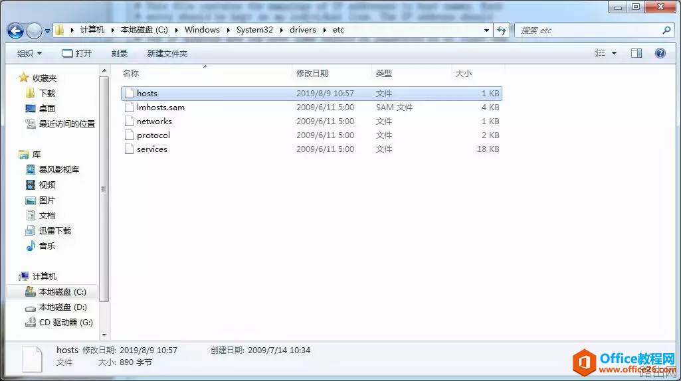The width and height of the screenshot is (681, 381).
Task: Open the recent locations dropdown arrow
Action: tap(47, 31)
